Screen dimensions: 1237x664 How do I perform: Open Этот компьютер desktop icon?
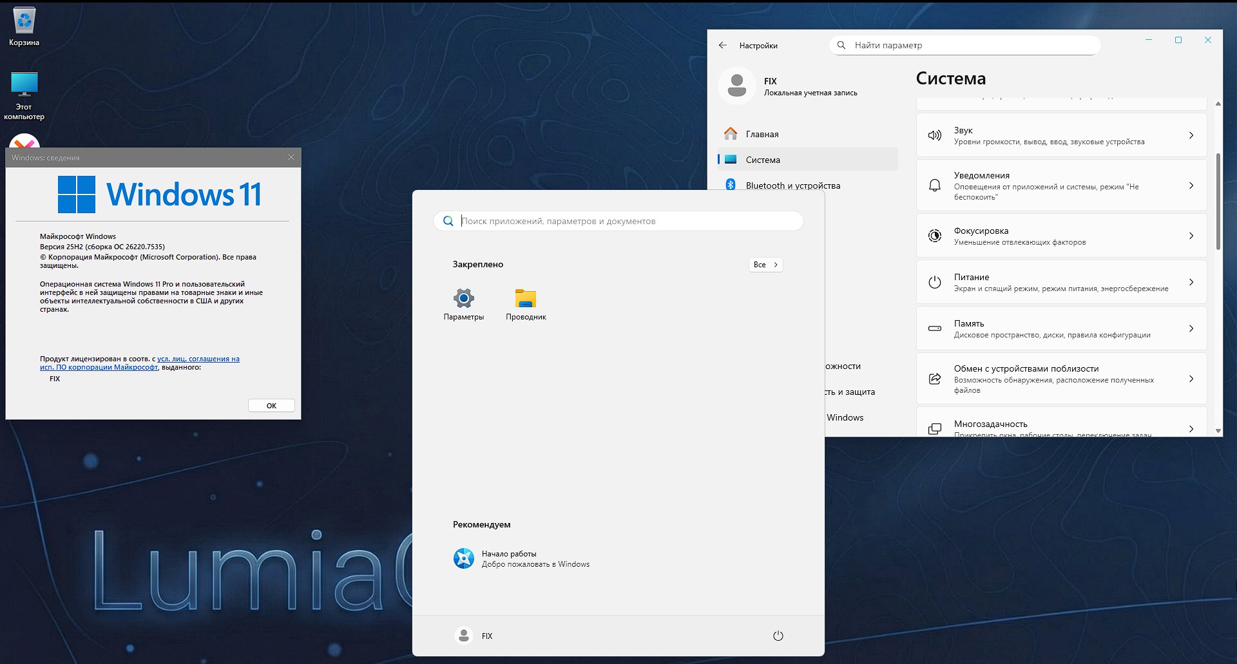pos(24,84)
